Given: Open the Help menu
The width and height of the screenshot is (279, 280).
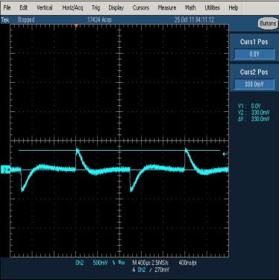Looking at the screenshot, I should point(233,7).
